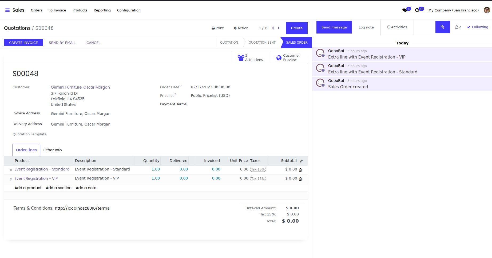Open the Print dropdown
This screenshot has height=258, width=492.
(217, 28)
